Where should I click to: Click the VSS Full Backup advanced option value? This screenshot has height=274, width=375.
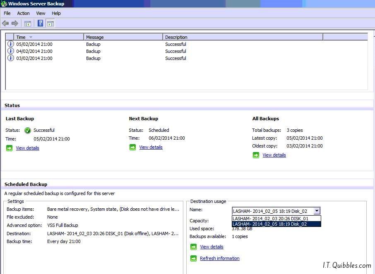click(62, 225)
